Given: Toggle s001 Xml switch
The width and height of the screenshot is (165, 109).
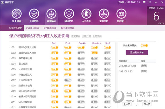Looking at the screenshot, I should 107,47.
